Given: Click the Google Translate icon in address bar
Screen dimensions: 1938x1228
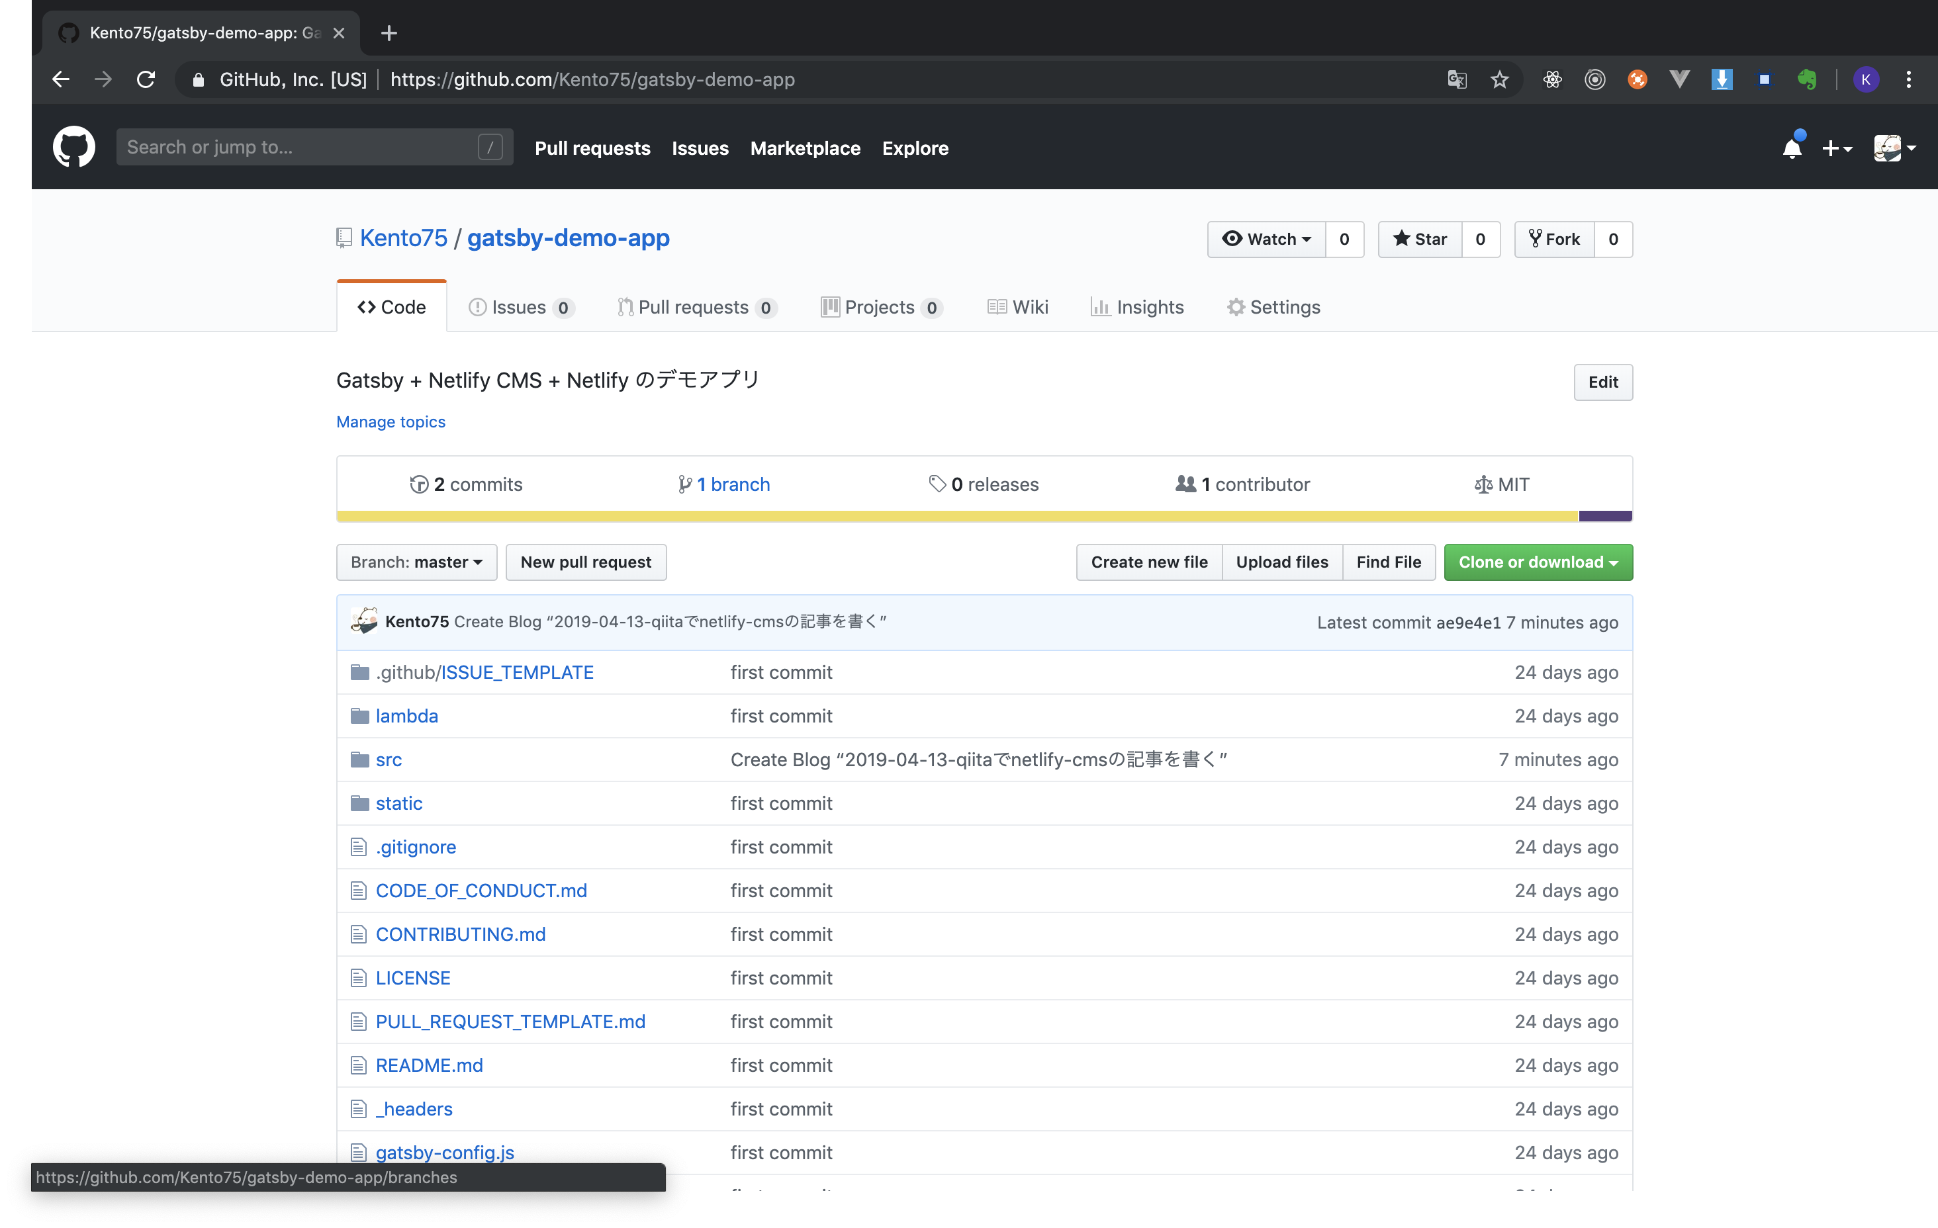Looking at the screenshot, I should (1457, 79).
